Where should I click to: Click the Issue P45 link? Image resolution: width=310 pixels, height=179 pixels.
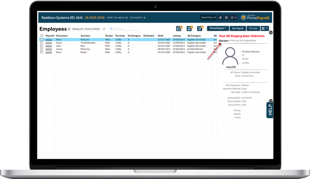[x=231, y=67]
